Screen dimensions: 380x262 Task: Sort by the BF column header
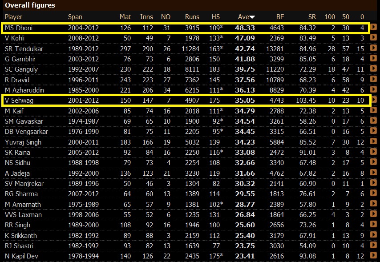coord(280,17)
